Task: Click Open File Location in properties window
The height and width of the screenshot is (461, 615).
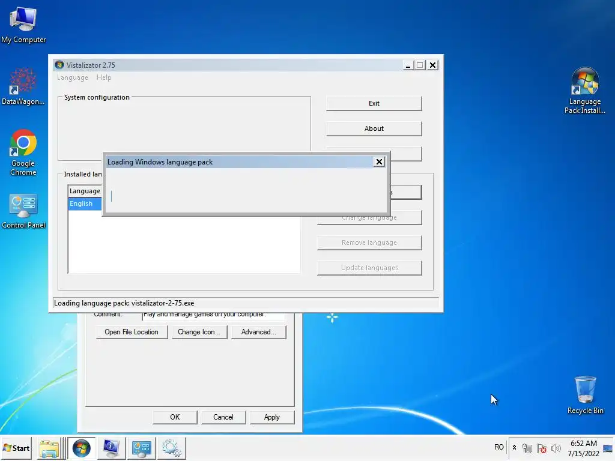Action: click(132, 332)
